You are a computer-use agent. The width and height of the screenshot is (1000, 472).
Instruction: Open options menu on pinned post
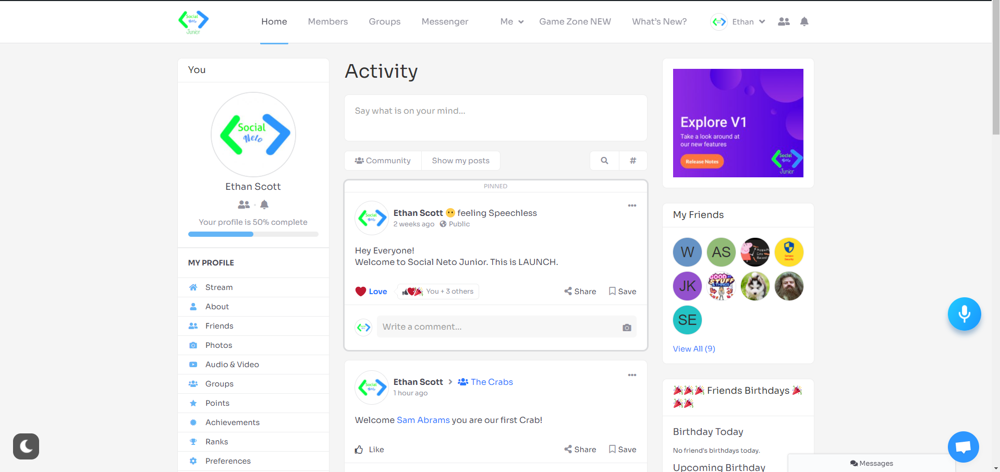[x=632, y=205]
